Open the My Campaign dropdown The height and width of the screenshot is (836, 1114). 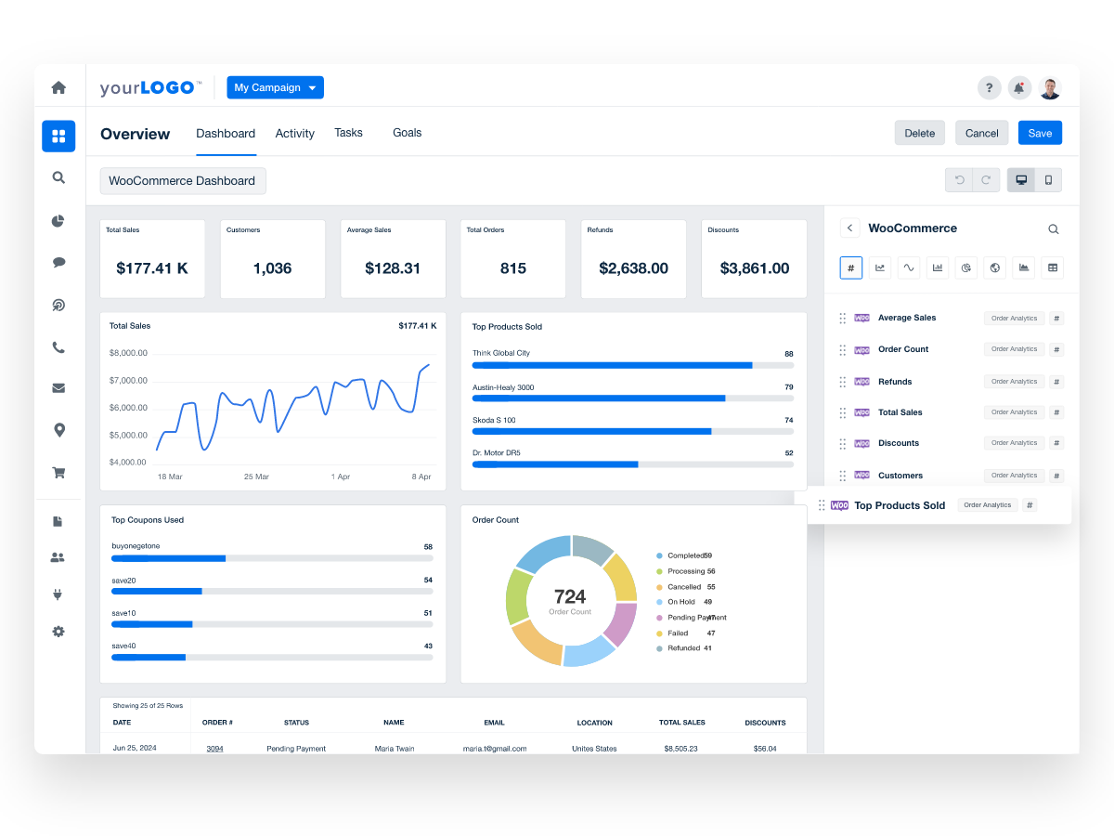pyautogui.click(x=275, y=87)
